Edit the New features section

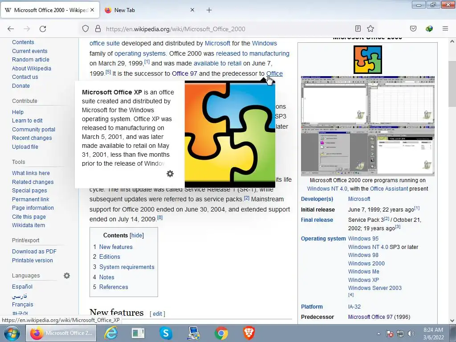click(x=157, y=314)
